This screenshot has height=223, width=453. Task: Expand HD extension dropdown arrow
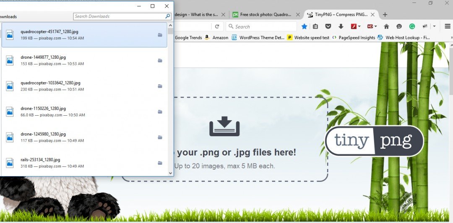(375, 26)
